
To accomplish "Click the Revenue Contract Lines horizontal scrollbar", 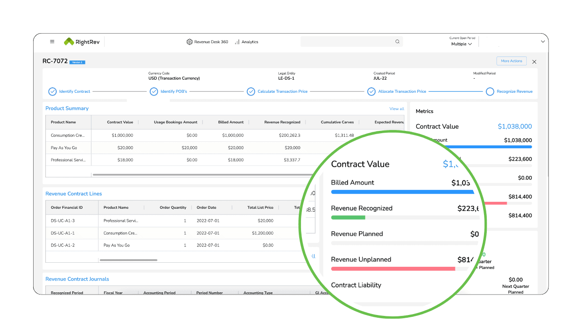I will coord(128,260).
